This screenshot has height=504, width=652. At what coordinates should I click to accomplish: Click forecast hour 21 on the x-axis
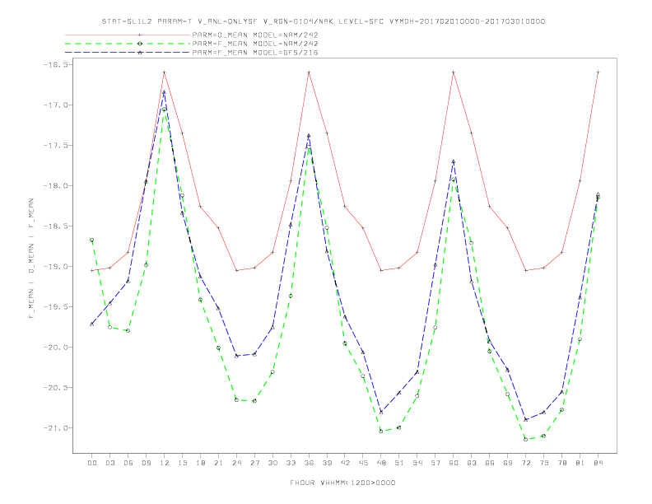(x=218, y=463)
